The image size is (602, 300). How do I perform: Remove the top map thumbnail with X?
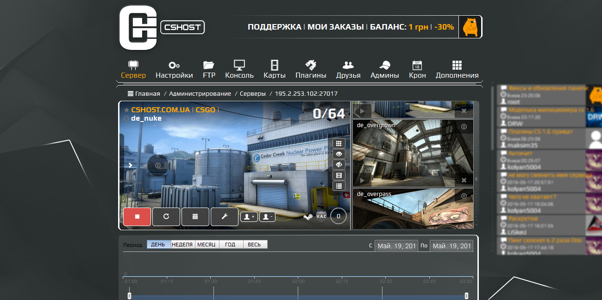[464, 111]
